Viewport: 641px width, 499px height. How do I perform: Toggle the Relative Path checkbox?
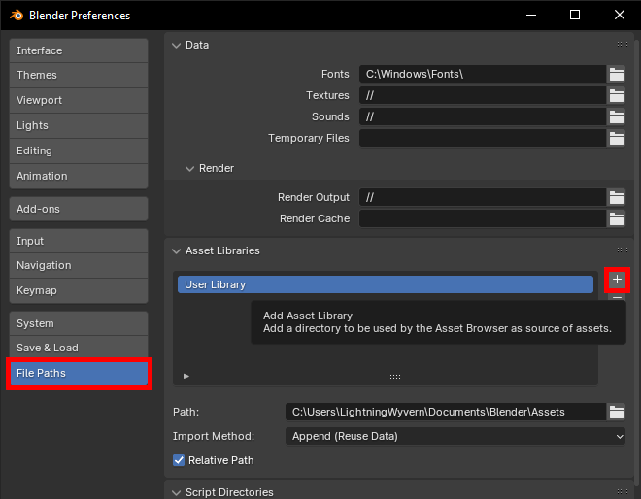point(179,460)
